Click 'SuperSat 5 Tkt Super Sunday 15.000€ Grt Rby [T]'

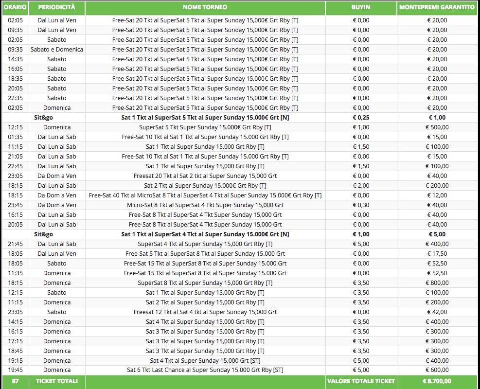pyautogui.click(x=205, y=127)
